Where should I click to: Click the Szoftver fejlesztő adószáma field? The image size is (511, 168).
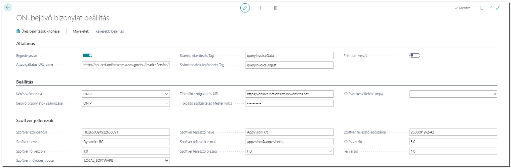tap(453, 132)
